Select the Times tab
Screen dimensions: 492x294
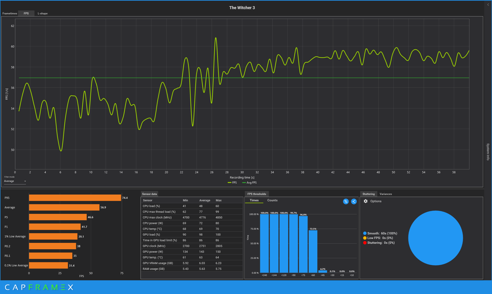coord(254,200)
